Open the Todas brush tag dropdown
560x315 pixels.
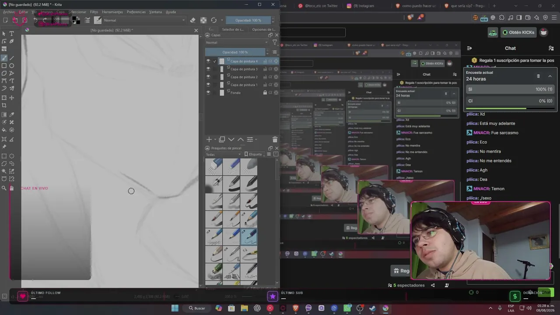(223, 154)
